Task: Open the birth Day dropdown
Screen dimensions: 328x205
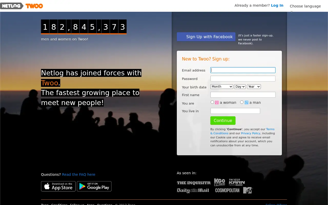Action: [x=240, y=87]
